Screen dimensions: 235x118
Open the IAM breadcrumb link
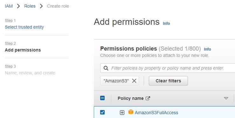coord(9,6)
